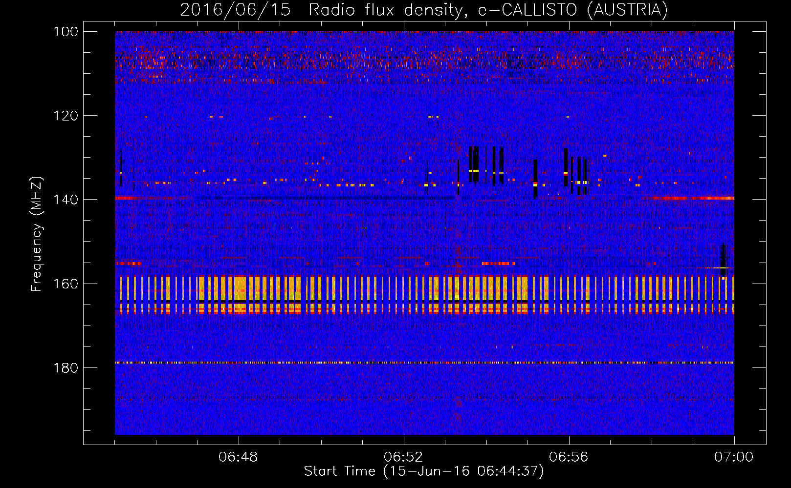
Task: Click the x-axis label 'Start Time (15-Jun-16 06:44:37)'
Action: click(x=424, y=471)
